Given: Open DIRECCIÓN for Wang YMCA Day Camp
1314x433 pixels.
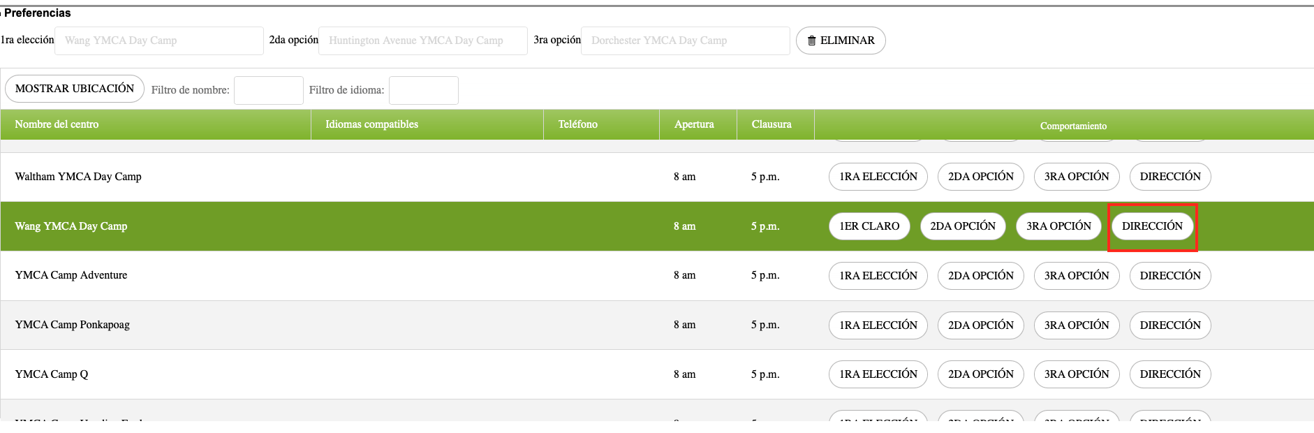Looking at the screenshot, I should pos(1152,226).
